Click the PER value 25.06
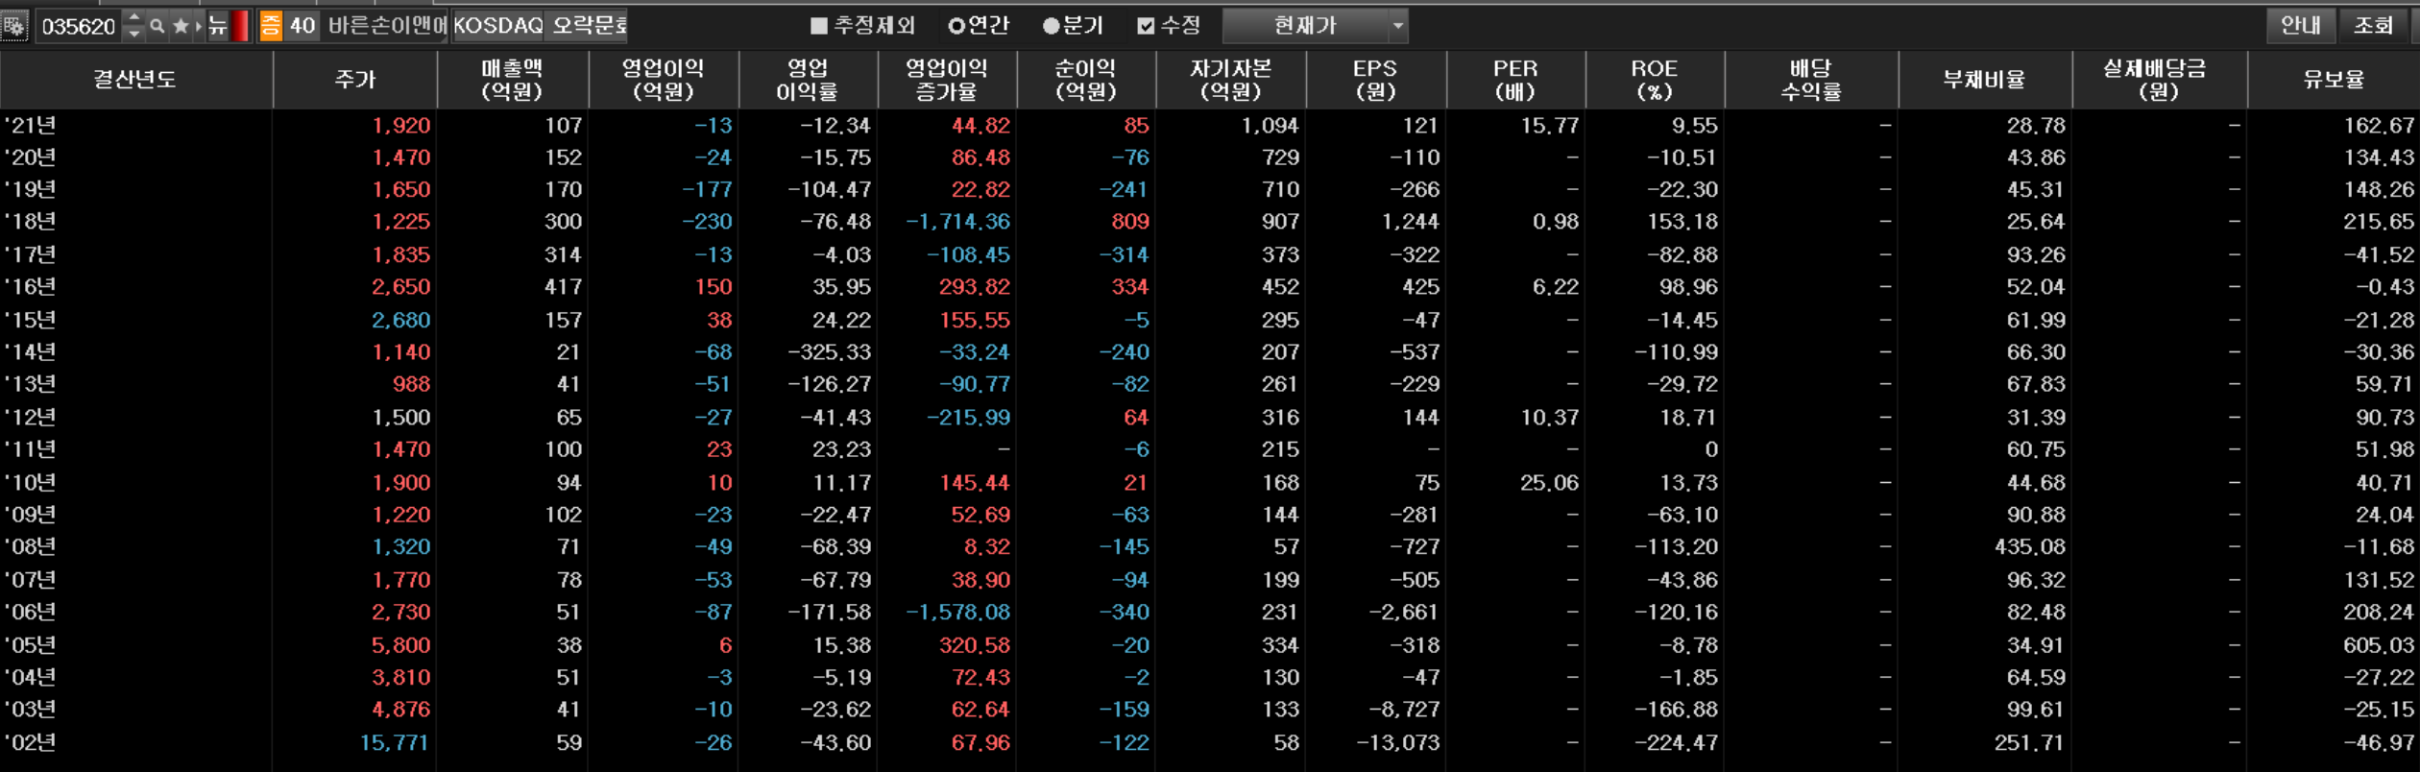 tap(1549, 483)
